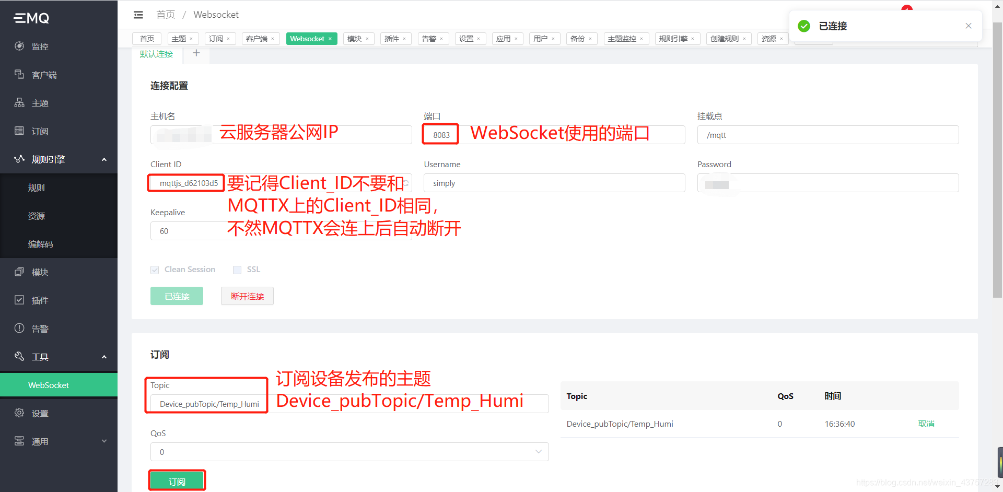
Task: Click the Password input field
Action: (828, 183)
